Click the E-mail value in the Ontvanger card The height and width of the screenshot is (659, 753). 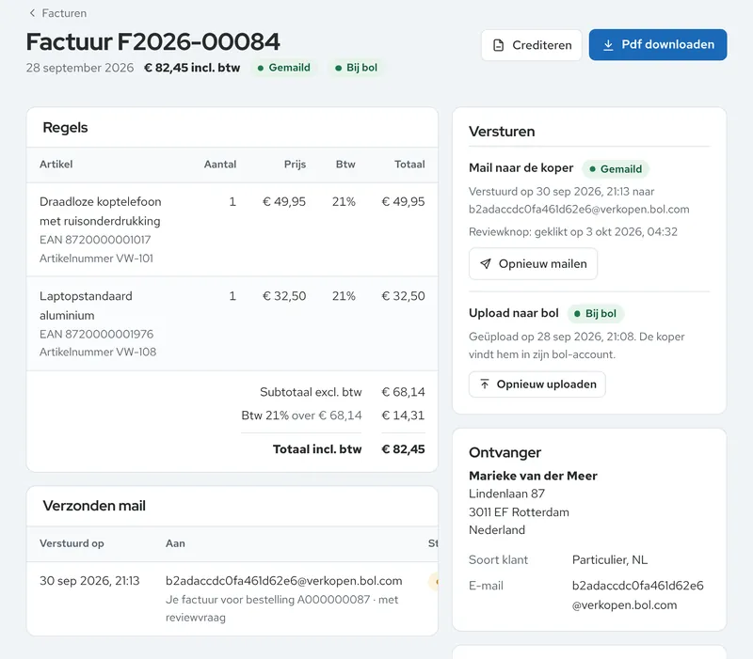coord(638,595)
